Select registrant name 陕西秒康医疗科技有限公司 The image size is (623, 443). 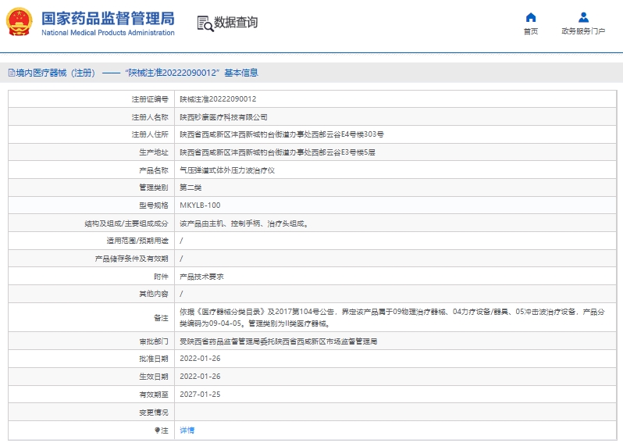[x=223, y=117]
